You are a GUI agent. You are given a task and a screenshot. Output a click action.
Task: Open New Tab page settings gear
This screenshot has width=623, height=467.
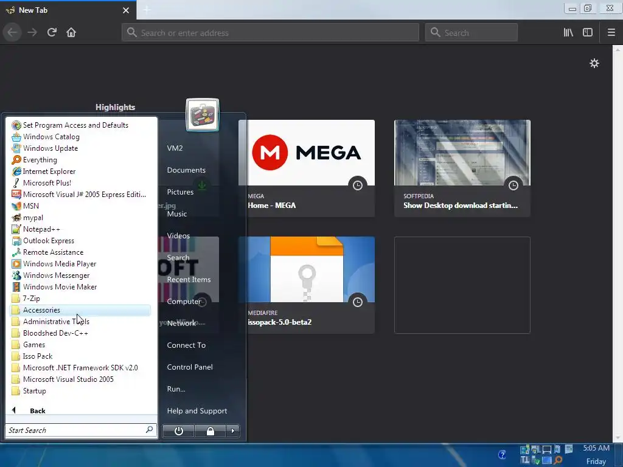[594, 63]
